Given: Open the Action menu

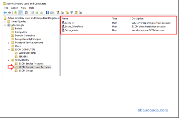Looking at the screenshot, I should [x=15, y=8].
